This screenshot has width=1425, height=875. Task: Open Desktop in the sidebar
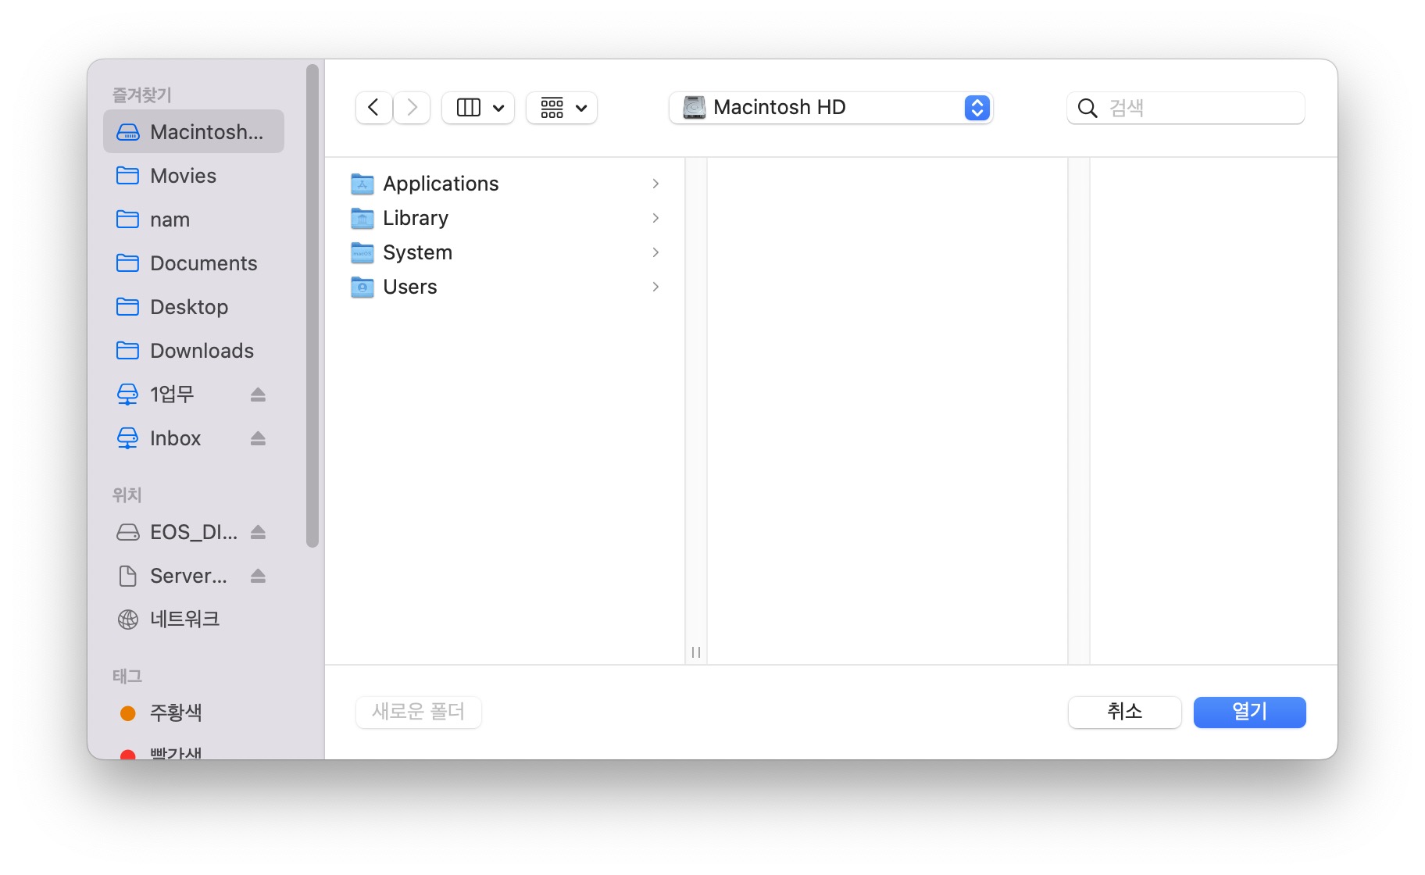coord(194,307)
